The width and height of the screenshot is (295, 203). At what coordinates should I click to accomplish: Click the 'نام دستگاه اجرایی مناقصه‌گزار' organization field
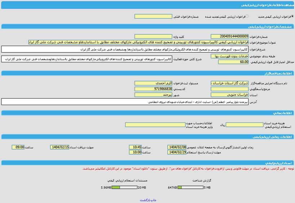(229, 83)
